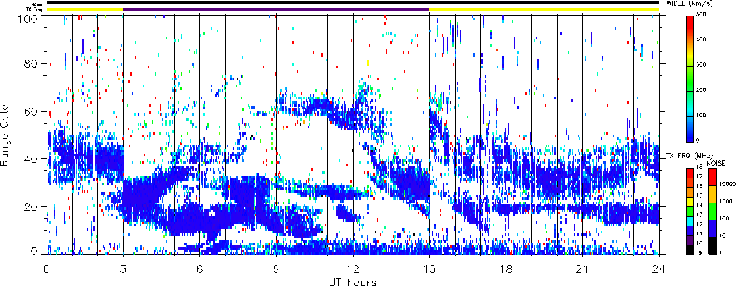Click the 1 label at the NOISE colorbar bottom
Image resolution: width=736 pixels, height=286 pixels.
point(720,252)
